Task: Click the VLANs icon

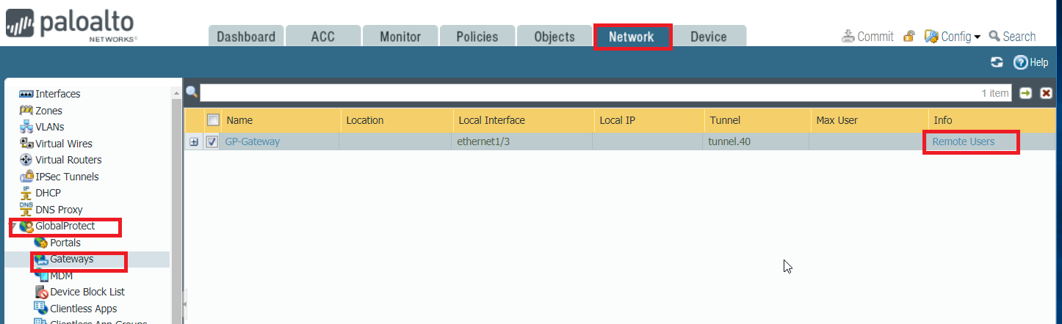Action: (x=26, y=127)
